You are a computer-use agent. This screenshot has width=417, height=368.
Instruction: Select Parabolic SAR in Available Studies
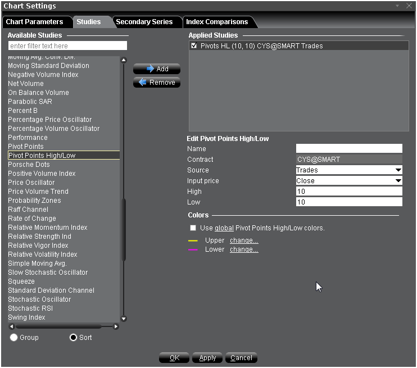[x=30, y=102]
